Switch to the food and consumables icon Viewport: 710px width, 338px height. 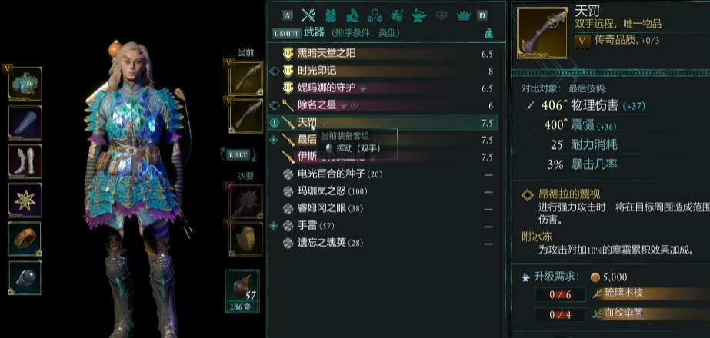(x=397, y=16)
